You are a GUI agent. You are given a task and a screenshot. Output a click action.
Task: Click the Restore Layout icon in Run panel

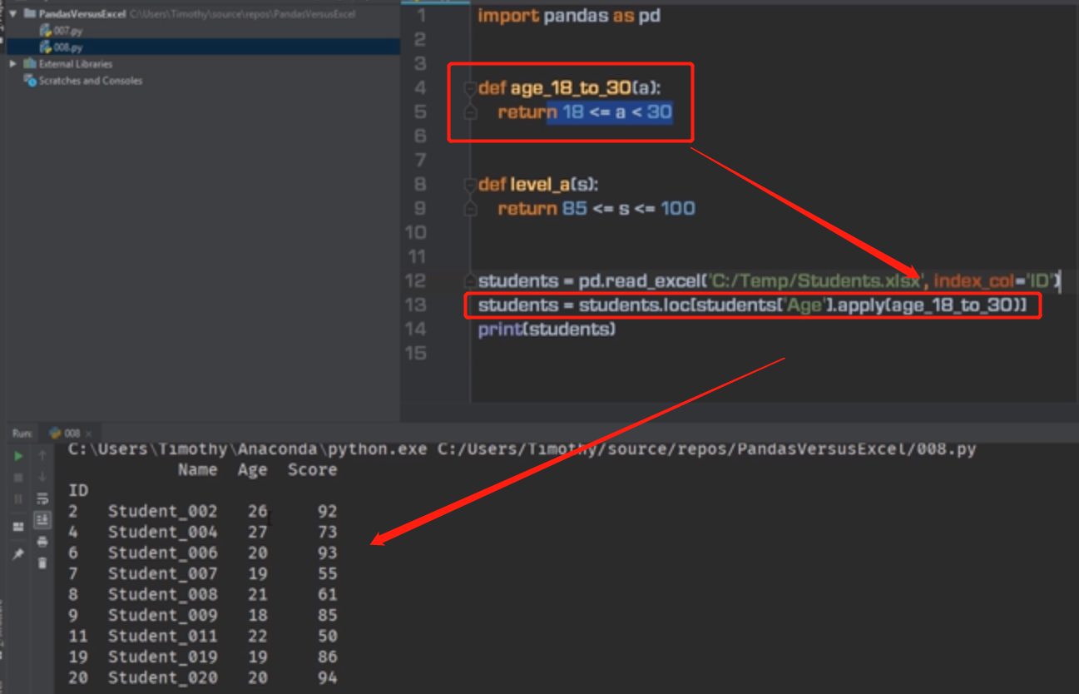click(18, 527)
